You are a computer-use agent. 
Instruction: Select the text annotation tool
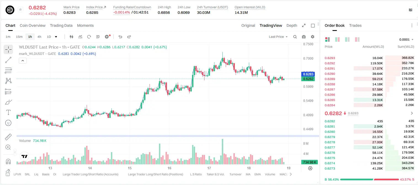[x=8, y=112]
